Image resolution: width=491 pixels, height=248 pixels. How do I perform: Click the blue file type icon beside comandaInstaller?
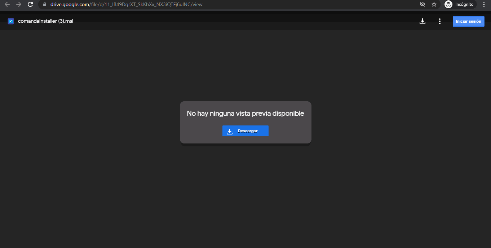click(11, 21)
